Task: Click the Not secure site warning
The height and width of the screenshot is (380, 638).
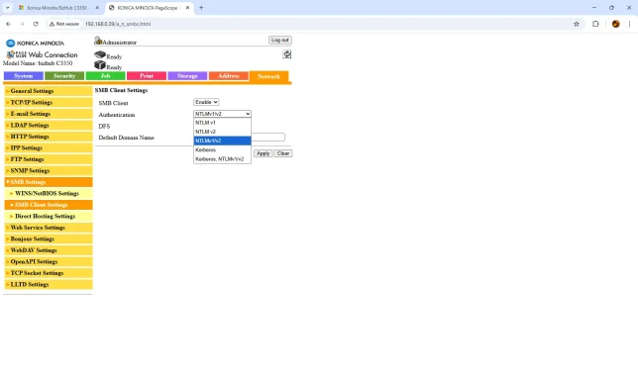Action: [64, 24]
